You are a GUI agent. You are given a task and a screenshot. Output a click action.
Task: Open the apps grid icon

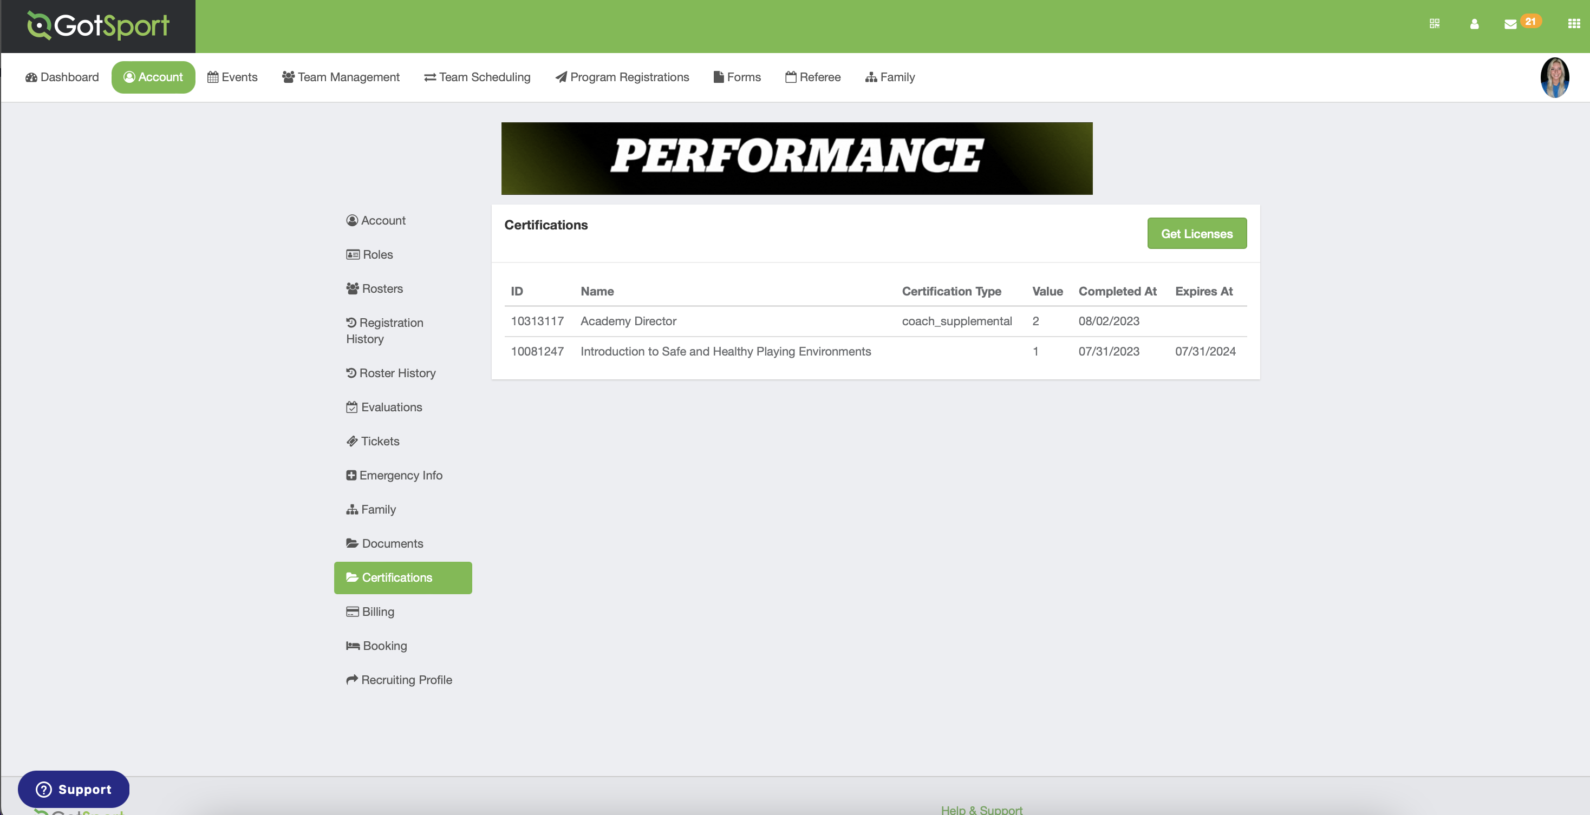coord(1574,23)
